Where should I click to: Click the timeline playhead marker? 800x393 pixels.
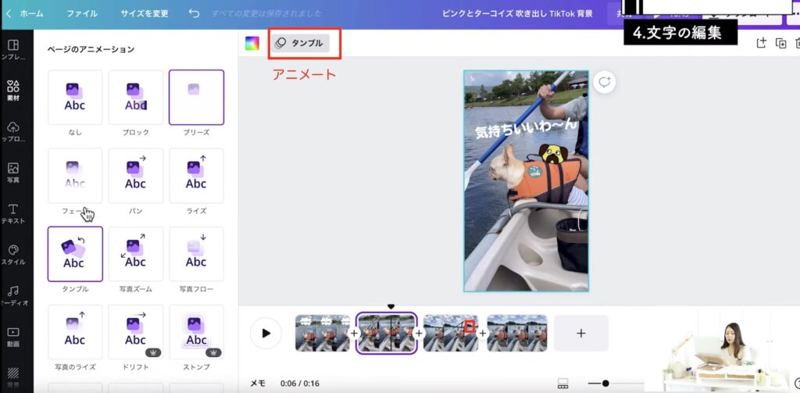(x=391, y=306)
